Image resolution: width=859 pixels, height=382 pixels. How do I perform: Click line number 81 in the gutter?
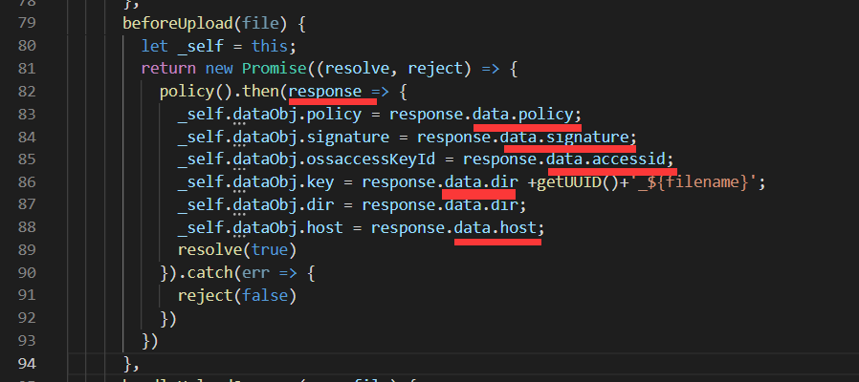(27, 69)
